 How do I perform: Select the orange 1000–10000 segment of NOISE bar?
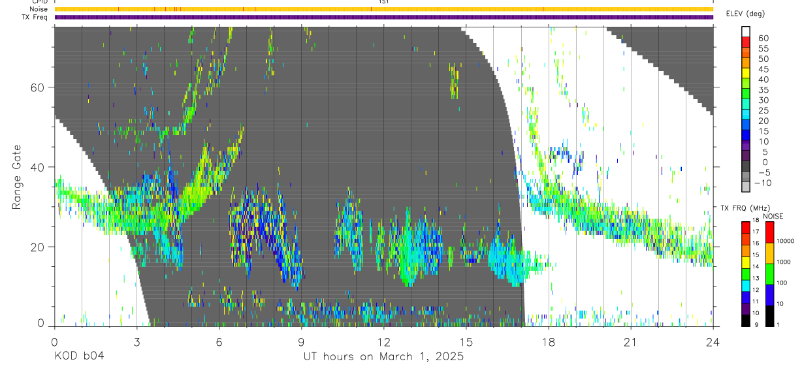point(769,252)
